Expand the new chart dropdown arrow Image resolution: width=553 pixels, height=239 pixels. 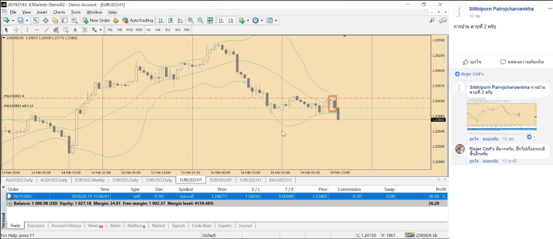[13, 21]
